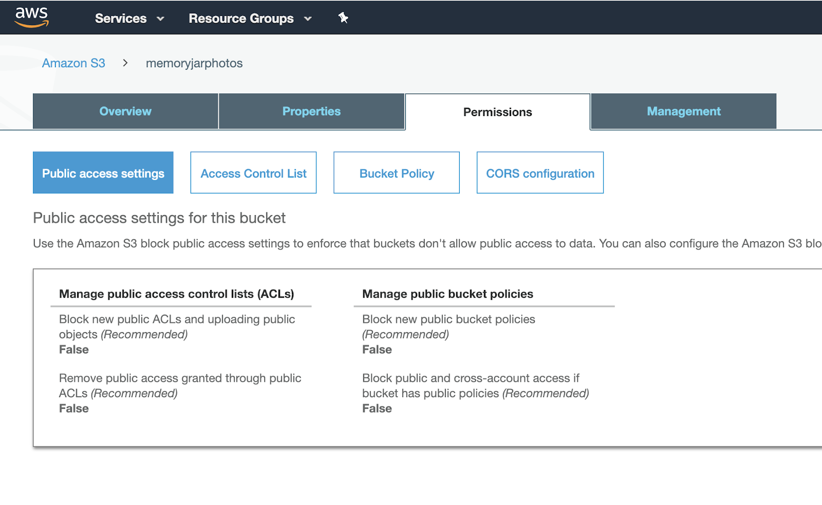Switch to the Overview tab
Image resolution: width=822 pixels, height=505 pixels.
point(125,111)
